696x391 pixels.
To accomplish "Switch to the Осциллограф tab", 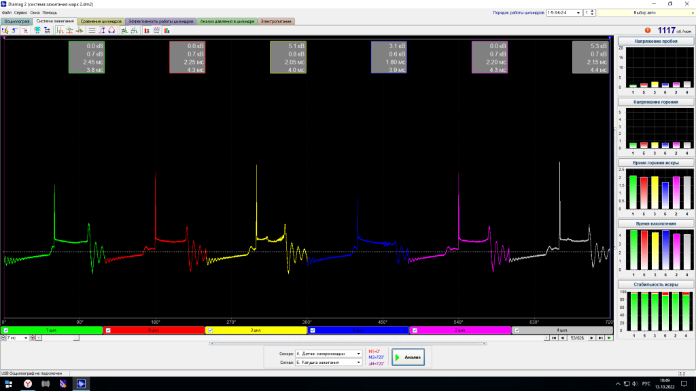I will tap(17, 21).
